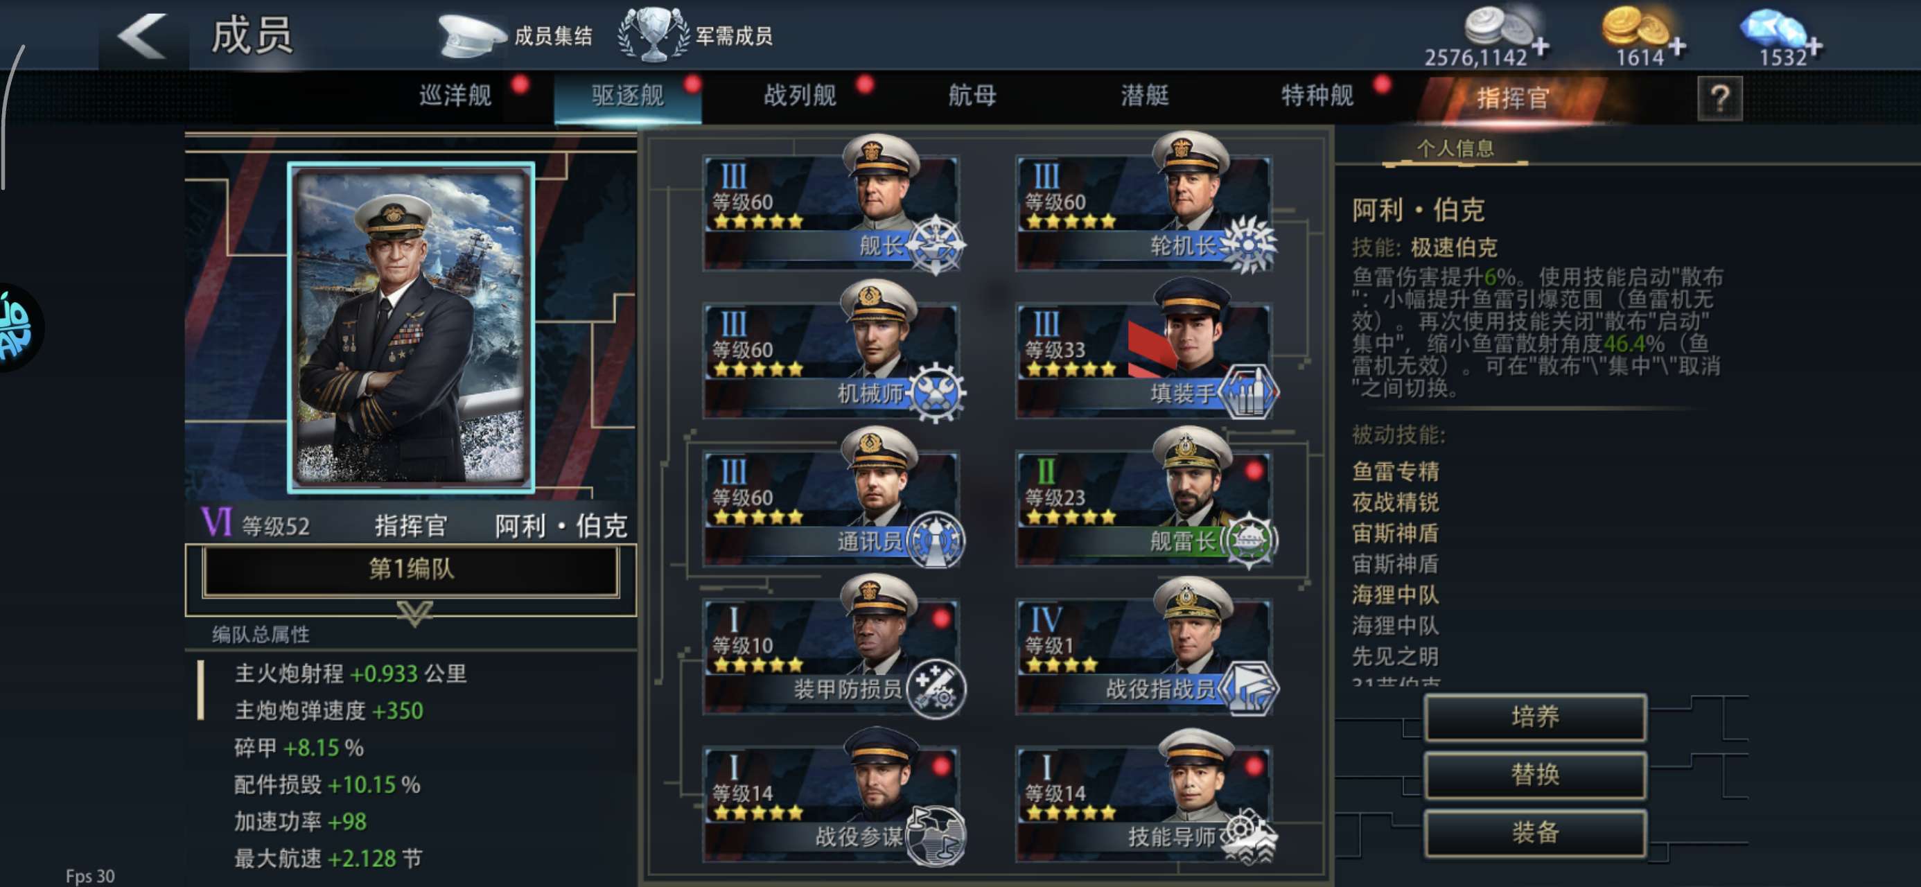Select the 阿利·伯克 commander portrait card
The height and width of the screenshot is (887, 1921).
point(411,328)
